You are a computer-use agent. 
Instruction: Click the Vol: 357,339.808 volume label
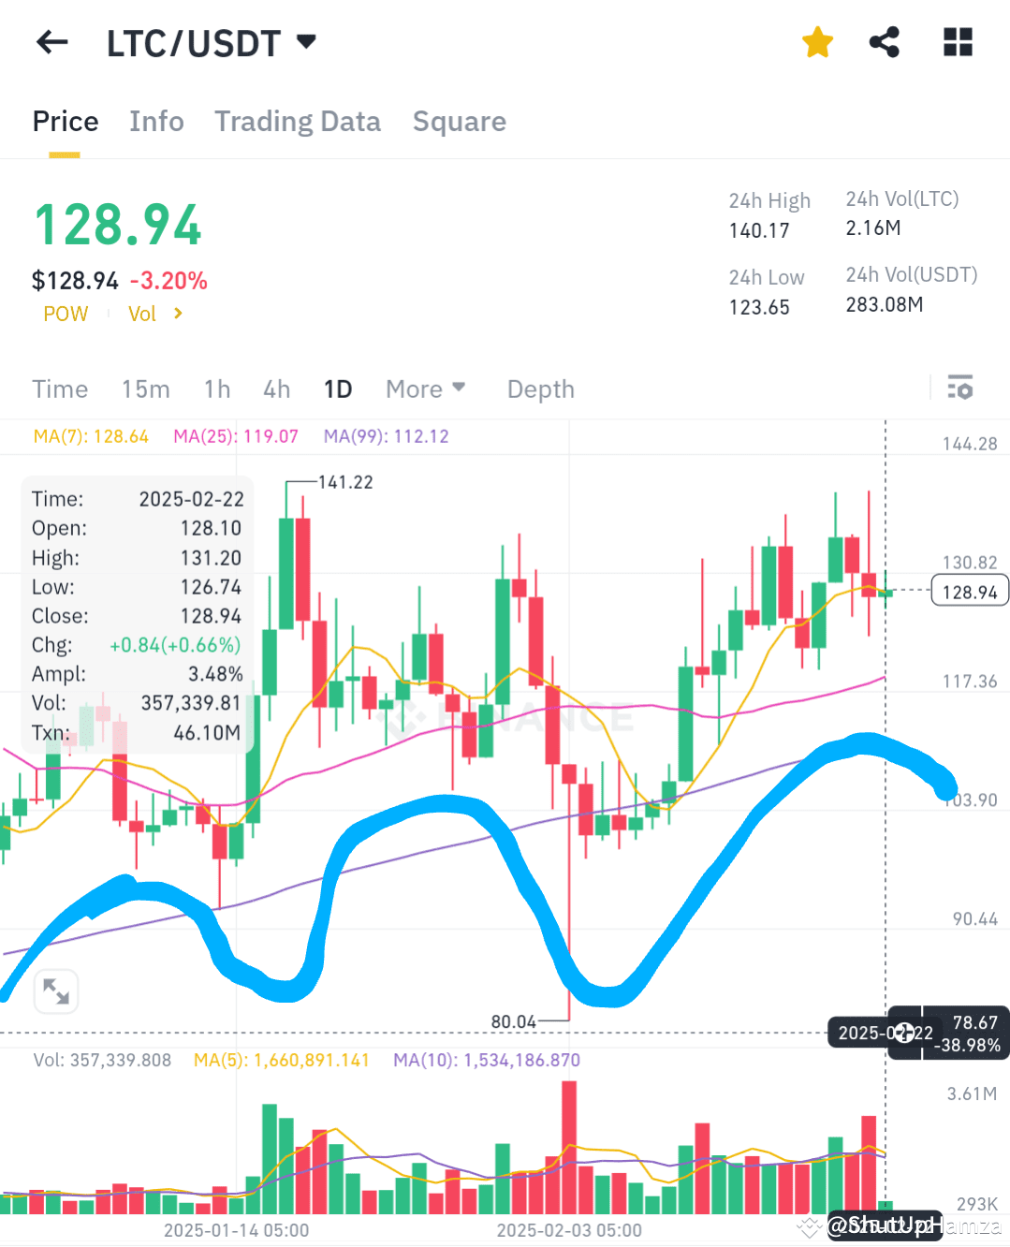(x=103, y=1061)
